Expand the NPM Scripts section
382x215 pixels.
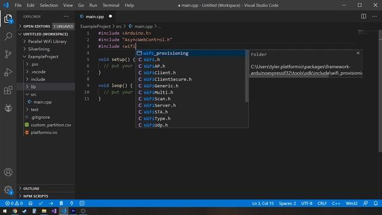point(46,196)
